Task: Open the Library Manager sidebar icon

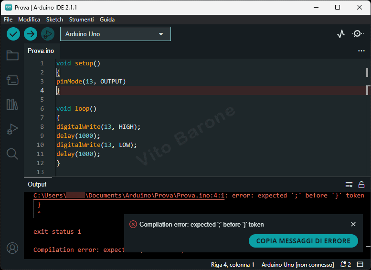Action: (x=12, y=104)
